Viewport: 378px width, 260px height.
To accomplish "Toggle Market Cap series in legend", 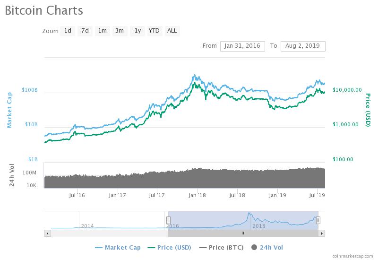I will [x=118, y=247].
